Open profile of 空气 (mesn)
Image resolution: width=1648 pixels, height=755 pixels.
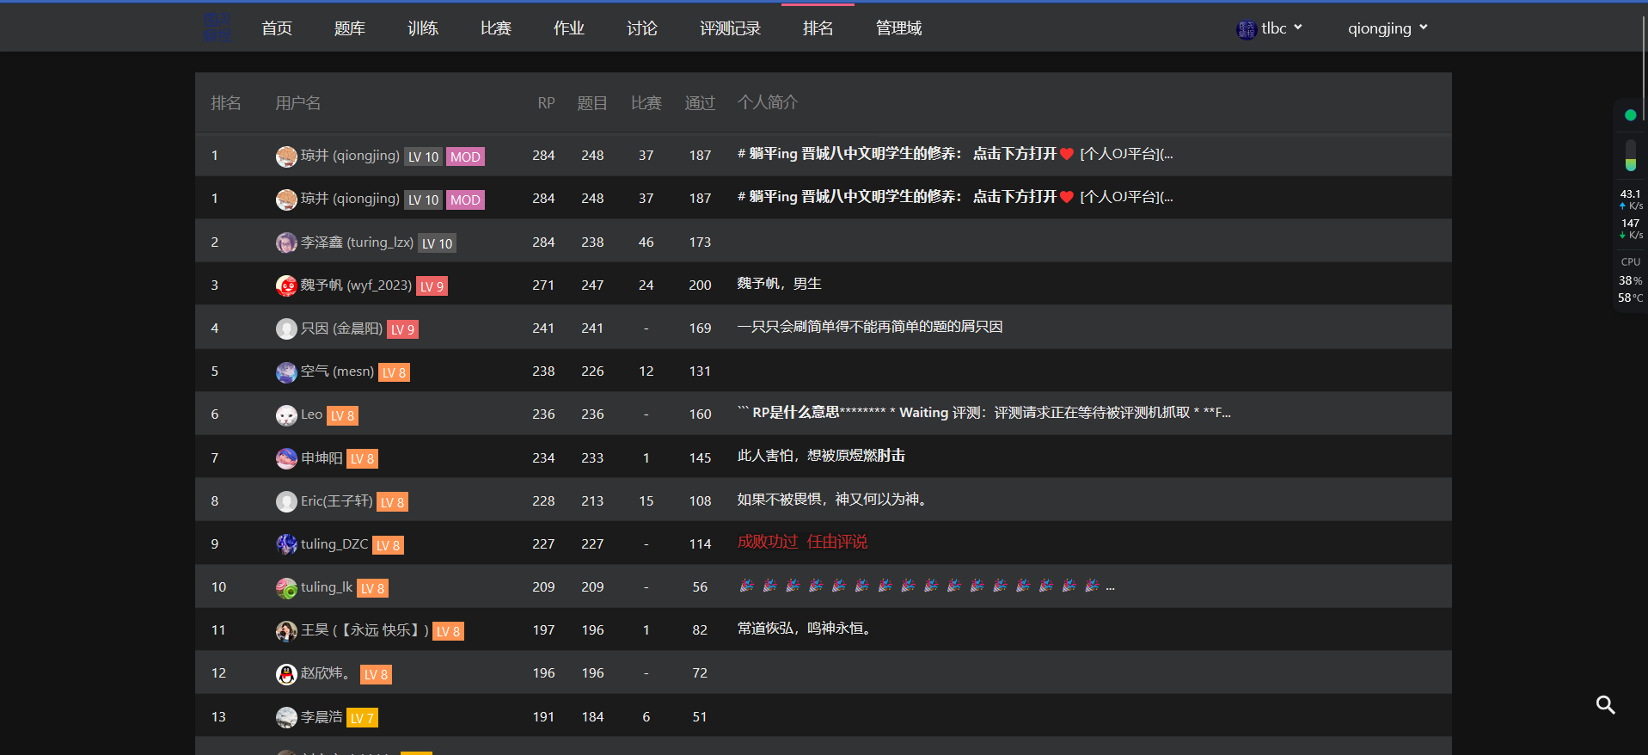click(337, 371)
